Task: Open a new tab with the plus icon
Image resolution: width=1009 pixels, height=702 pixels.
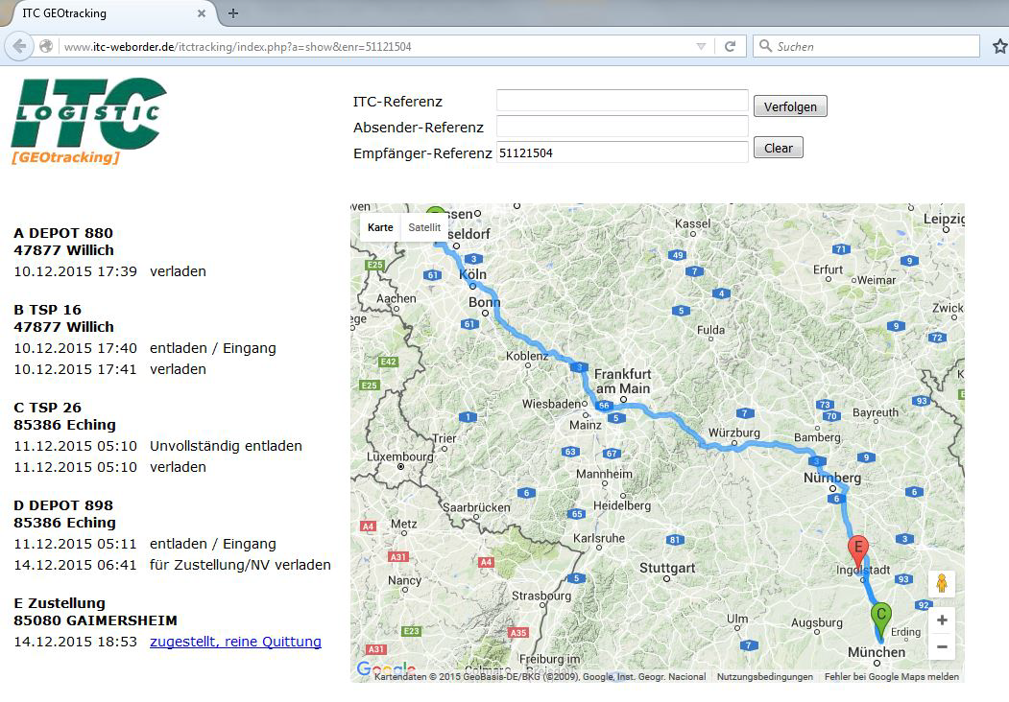Action: (x=233, y=13)
